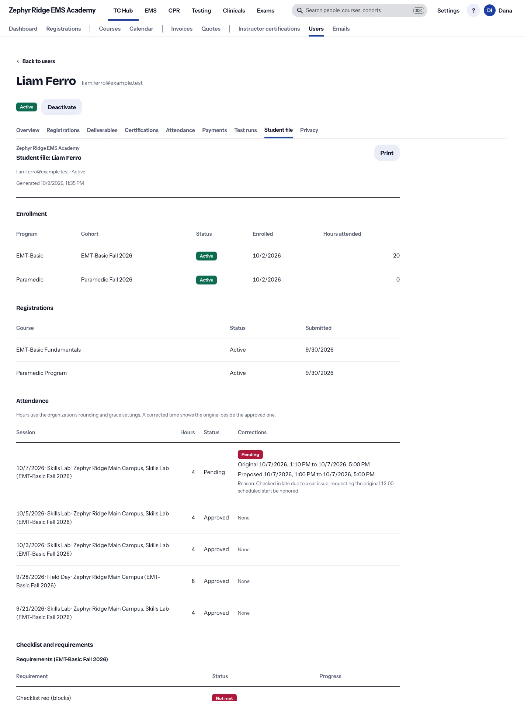Screen dimensions: 531x701
Task: Open Settings in the header
Action: point(448,11)
